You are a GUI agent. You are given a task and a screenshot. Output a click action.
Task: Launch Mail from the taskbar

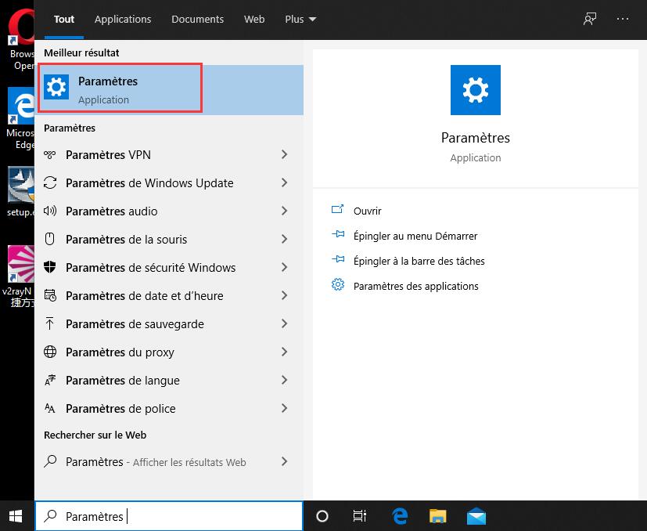(x=476, y=515)
